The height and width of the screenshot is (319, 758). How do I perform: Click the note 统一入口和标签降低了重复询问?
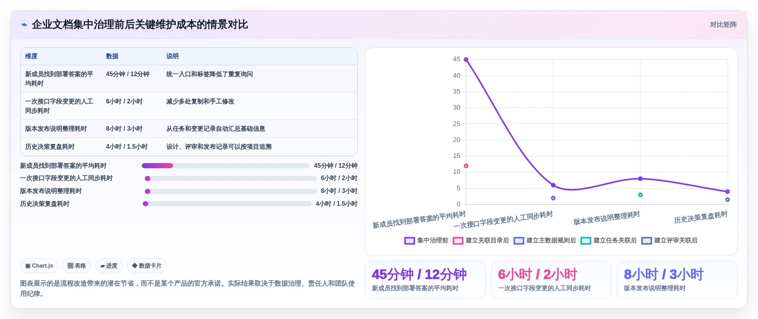pyautogui.click(x=210, y=74)
